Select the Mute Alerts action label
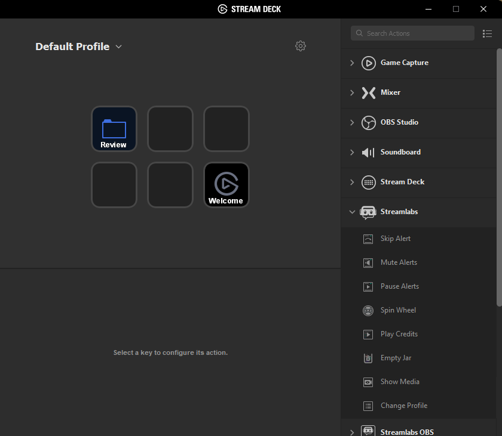 pyautogui.click(x=399, y=262)
